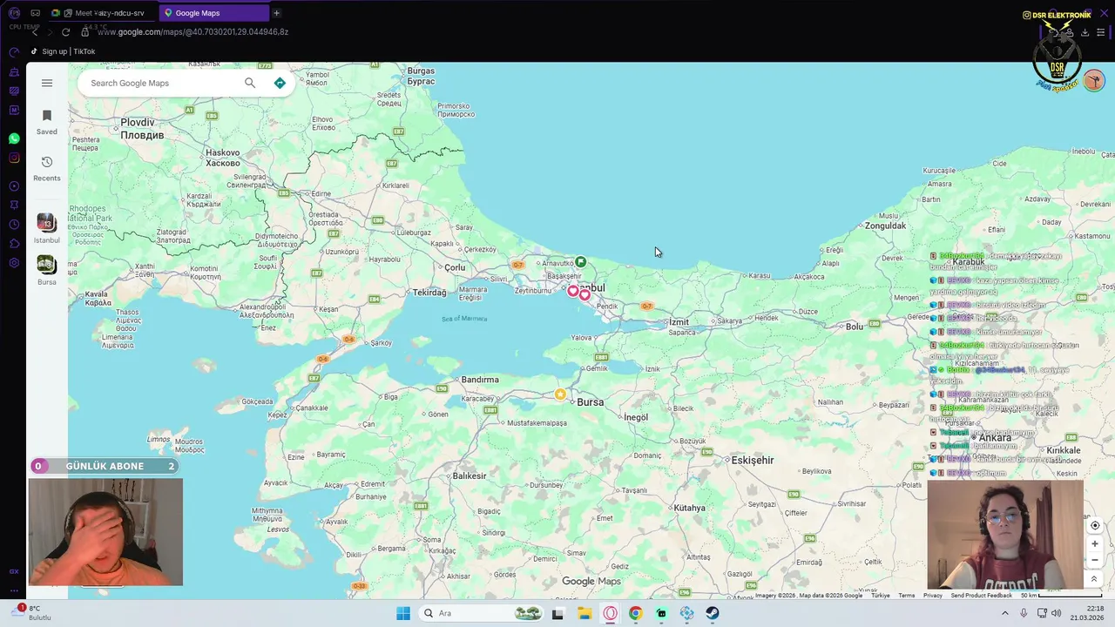
Task: Click the address bar URL
Action: 193,32
